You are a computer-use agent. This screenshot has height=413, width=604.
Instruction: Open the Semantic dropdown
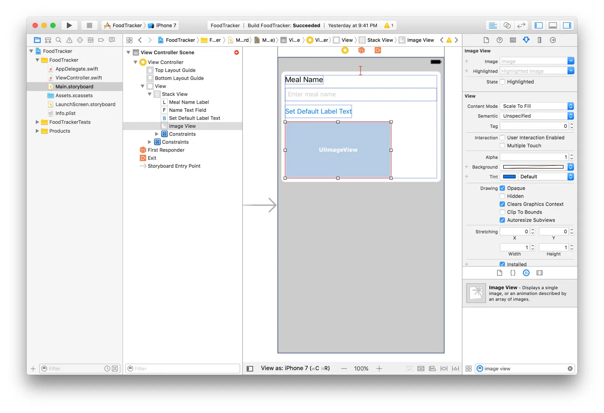click(537, 116)
